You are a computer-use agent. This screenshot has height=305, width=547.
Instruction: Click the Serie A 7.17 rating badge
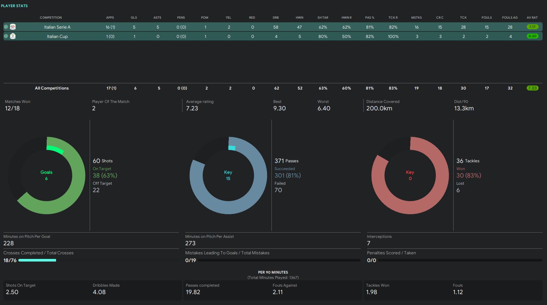pyautogui.click(x=532, y=27)
